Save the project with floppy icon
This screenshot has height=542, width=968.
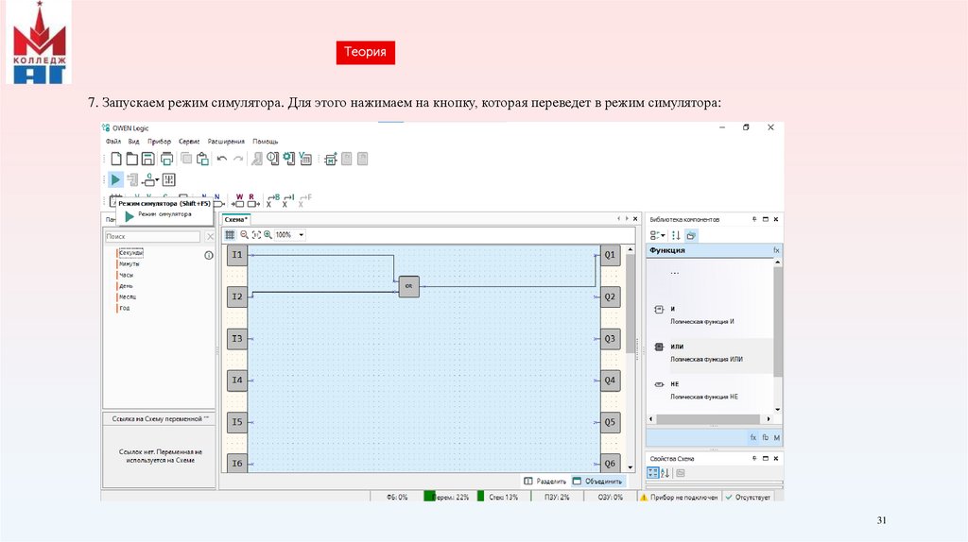pos(148,159)
